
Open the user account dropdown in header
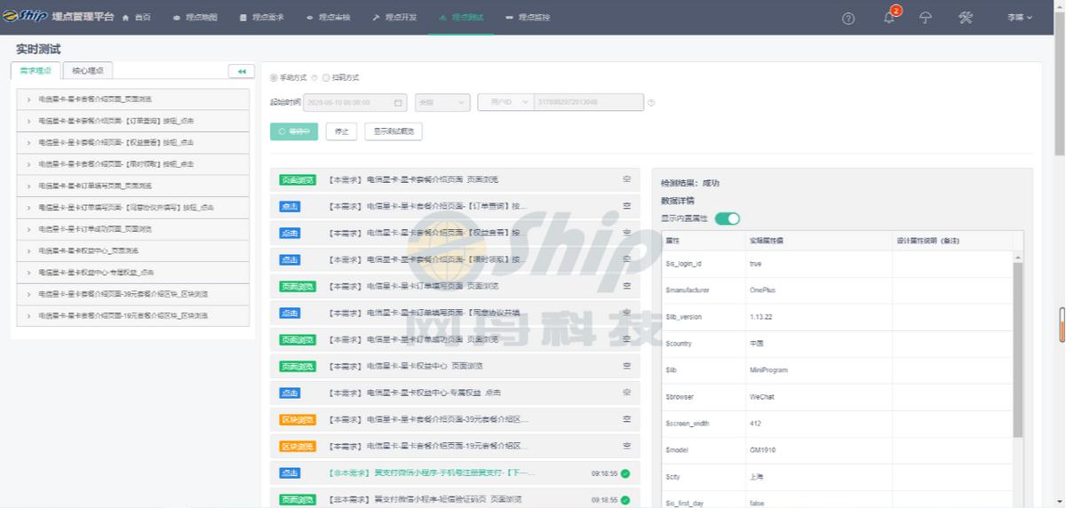[1020, 18]
